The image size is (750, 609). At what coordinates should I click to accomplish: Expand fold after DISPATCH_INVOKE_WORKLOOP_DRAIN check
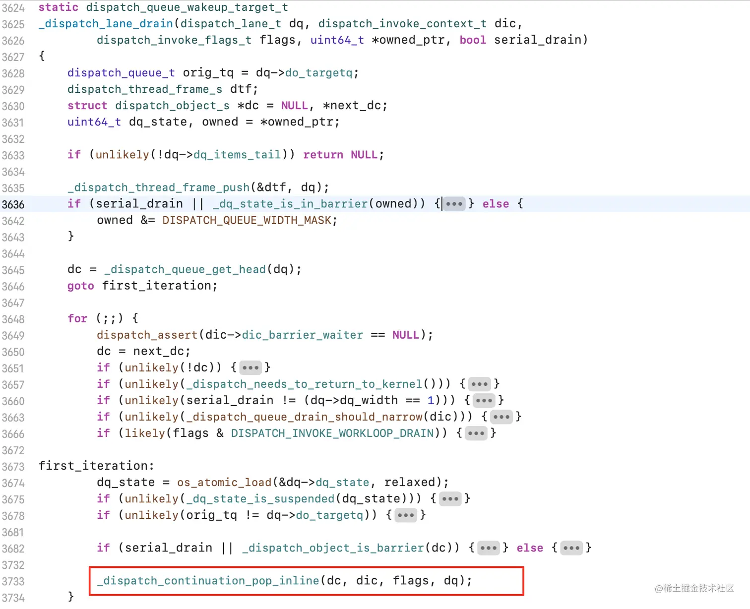coord(476,433)
